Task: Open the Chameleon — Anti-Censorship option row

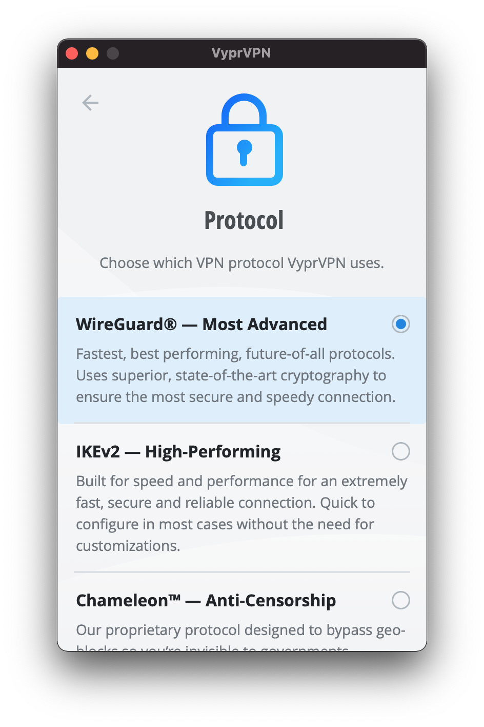Action: tap(206, 600)
